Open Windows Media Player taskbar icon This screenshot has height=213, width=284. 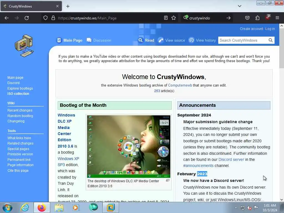pyautogui.click(x=76, y=207)
